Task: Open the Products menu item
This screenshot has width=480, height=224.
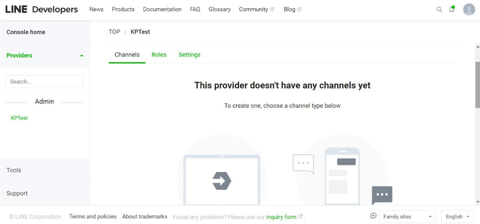Action: [x=123, y=10]
